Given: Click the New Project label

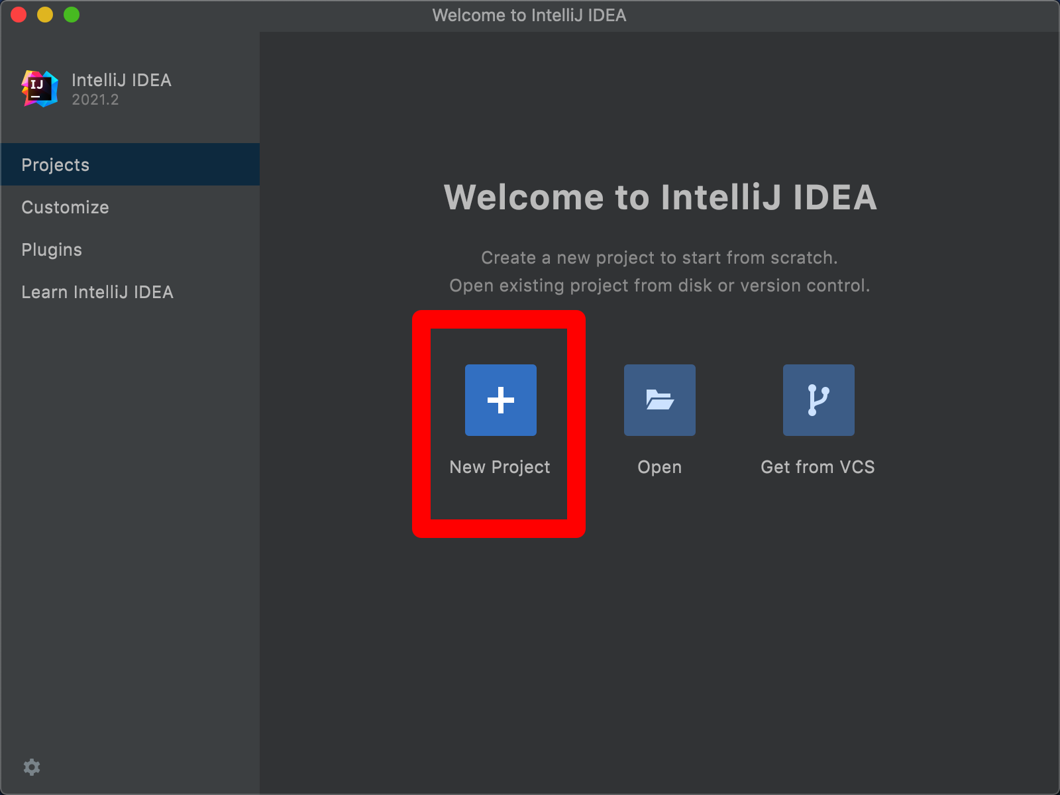Looking at the screenshot, I should point(500,467).
